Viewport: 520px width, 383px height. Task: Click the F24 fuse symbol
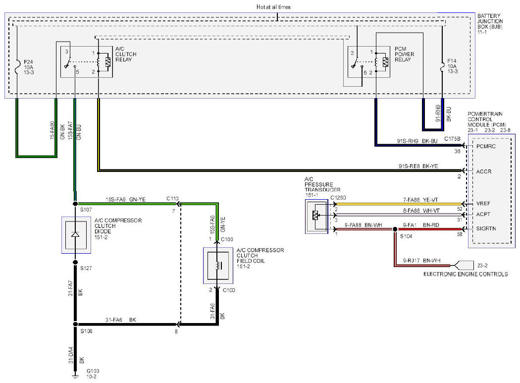17,66
